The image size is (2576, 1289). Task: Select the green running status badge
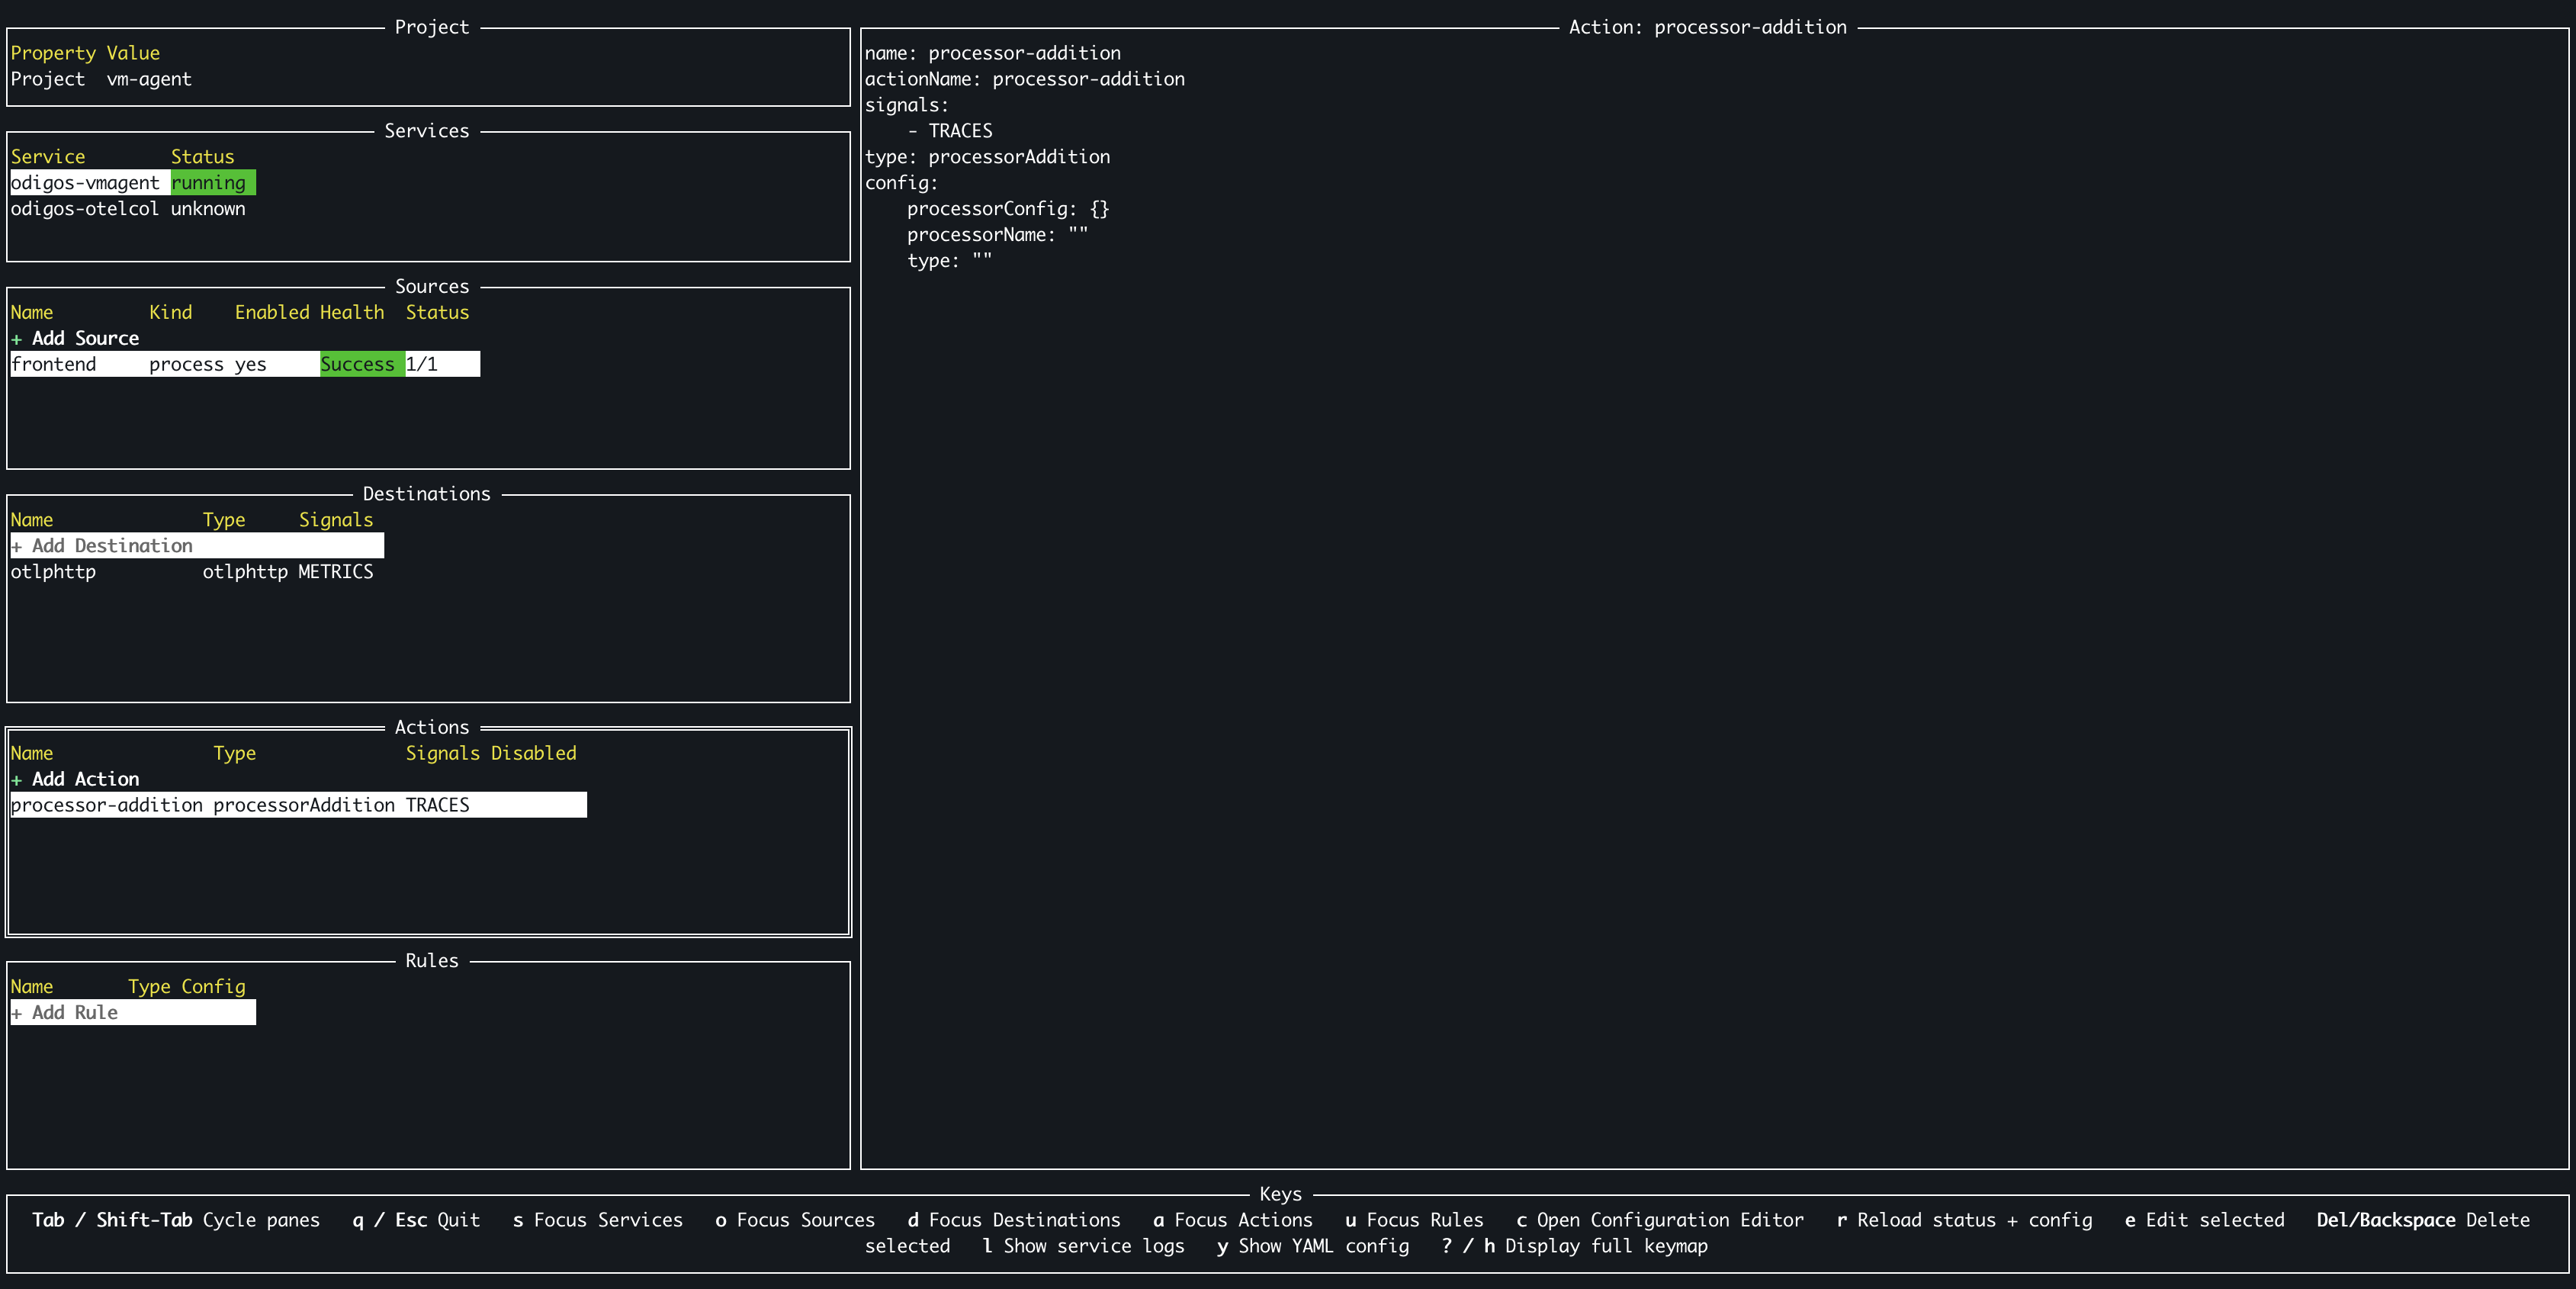click(x=212, y=183)
